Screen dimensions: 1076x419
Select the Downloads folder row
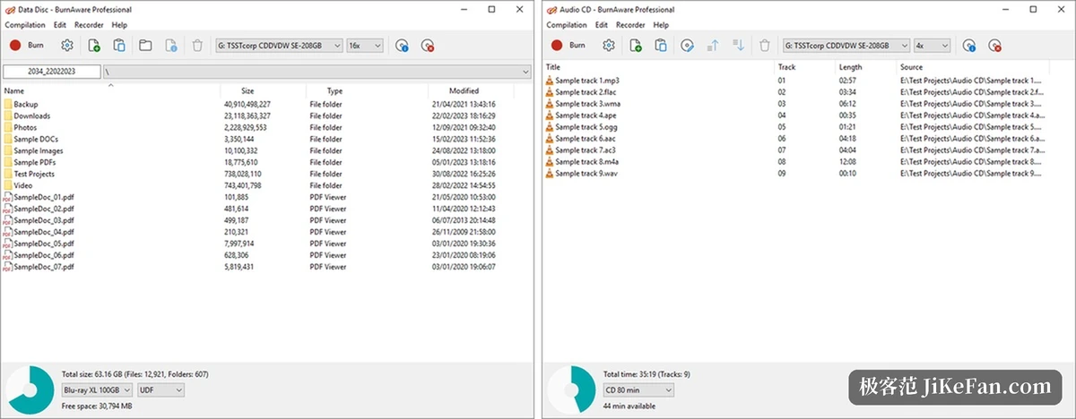click(257, 115)
